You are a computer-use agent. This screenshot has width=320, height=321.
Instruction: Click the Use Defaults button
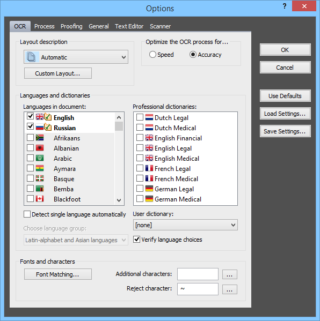(285, 96)
